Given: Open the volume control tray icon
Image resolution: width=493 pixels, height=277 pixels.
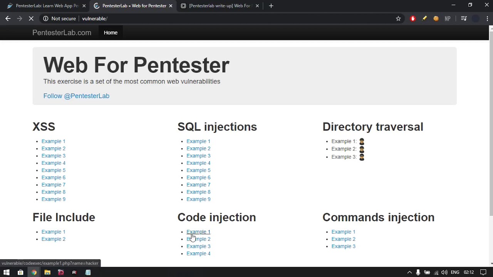Looking at the screenshot, I should [444, 272].
